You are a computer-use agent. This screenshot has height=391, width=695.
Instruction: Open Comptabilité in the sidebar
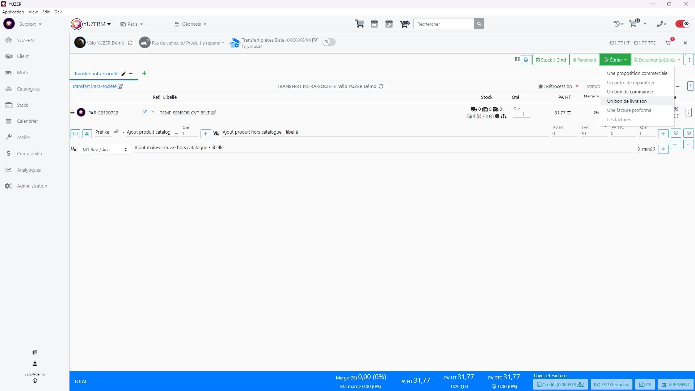30,154
